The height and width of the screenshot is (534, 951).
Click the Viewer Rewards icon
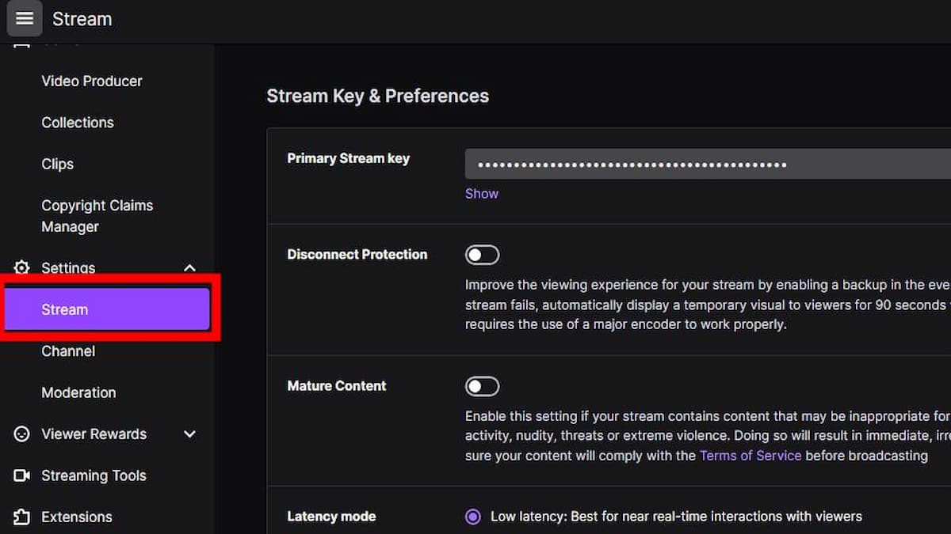tap(21, 434)
